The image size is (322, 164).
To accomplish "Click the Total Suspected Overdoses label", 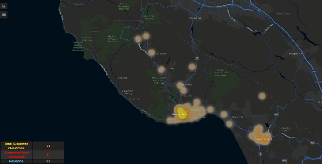I will [x=16, y=146].
